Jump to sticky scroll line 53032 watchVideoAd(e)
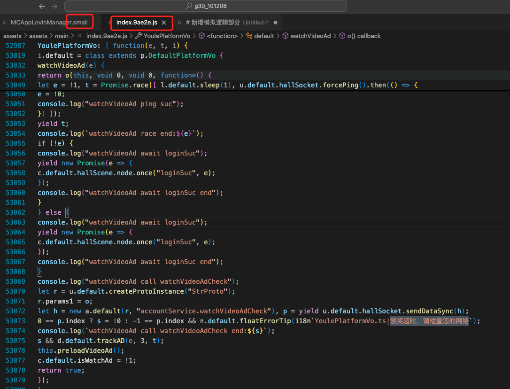The image size is (510, 389). tap(71, 65)
